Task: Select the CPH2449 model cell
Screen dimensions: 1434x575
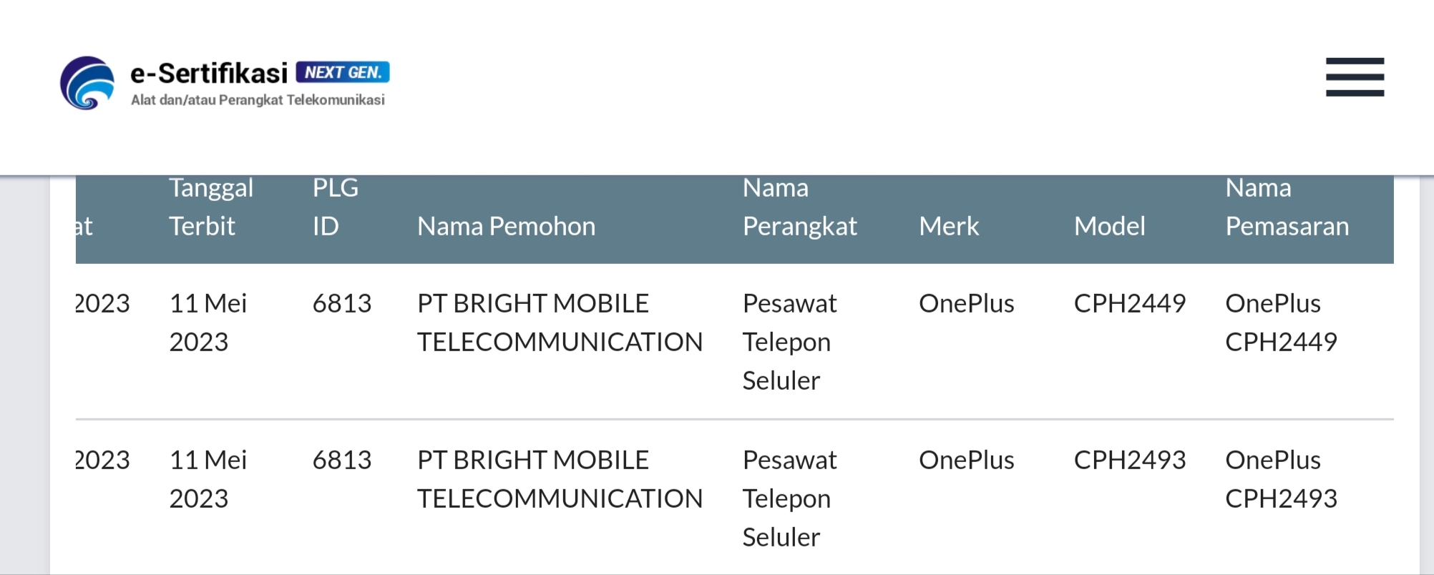Action: (x=1130, y=303)
